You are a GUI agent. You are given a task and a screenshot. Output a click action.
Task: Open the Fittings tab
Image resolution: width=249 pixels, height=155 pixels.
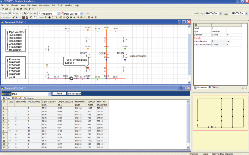point(213,87)
